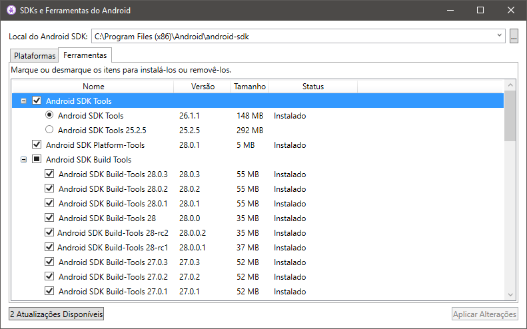Click the Versão column header
This screenshot has height=329, width=527.
click(x=203, y=87)
